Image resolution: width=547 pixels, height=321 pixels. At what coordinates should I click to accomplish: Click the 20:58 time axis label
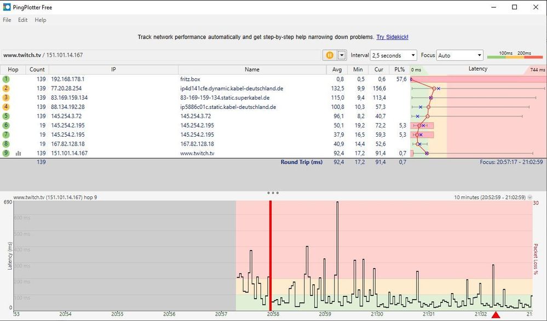tap(273, 314)
